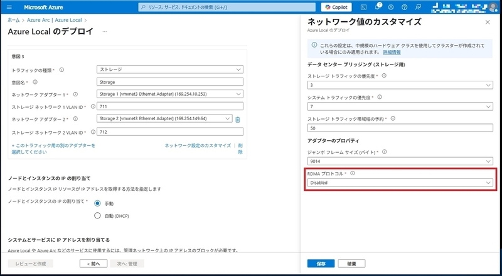
Task: Open the 詳細情報 link in the info banner
Action: click(x=392, y=52)
